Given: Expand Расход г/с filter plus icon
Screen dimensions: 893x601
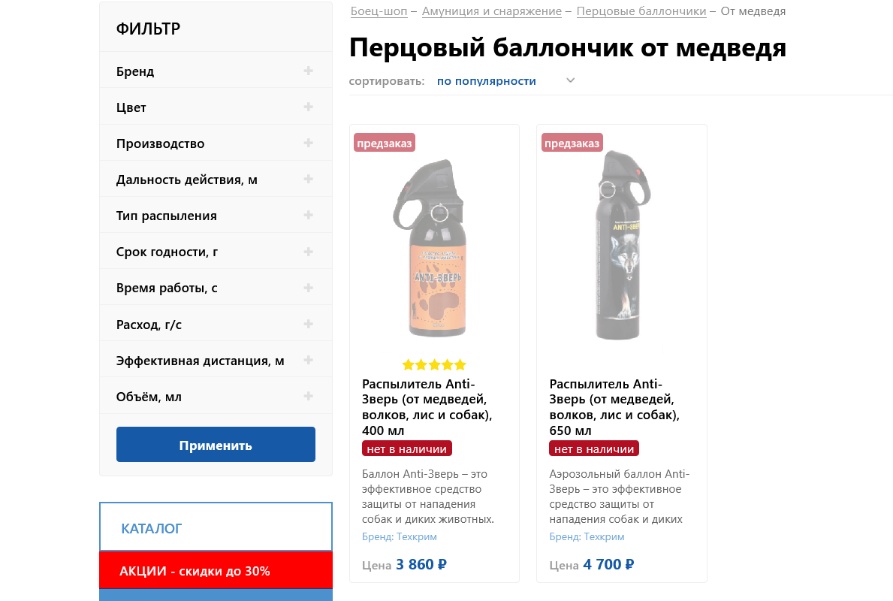Looking at the screenshot, I should click(308, 324).
